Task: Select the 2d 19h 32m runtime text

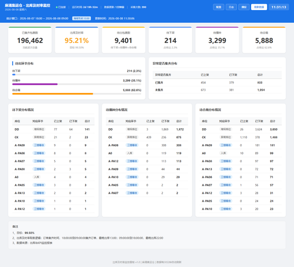Action: (91, 7)
